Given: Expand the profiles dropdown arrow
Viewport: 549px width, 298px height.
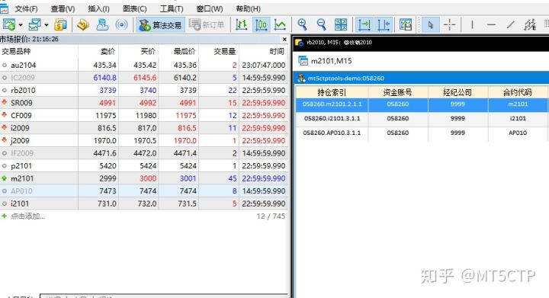Looking at the screenshot, I should (x=47, y=25).
